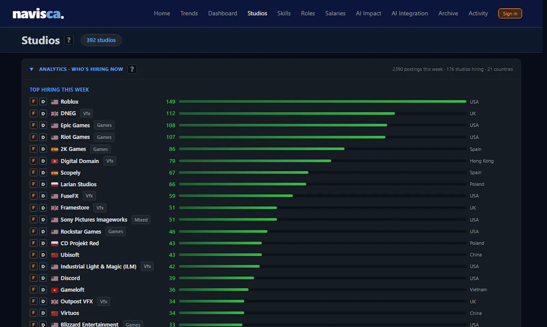Viewport: 547px width, 327px height.
Task: Click the F icon for Riot Games
Action: click(x=34, y=137)
